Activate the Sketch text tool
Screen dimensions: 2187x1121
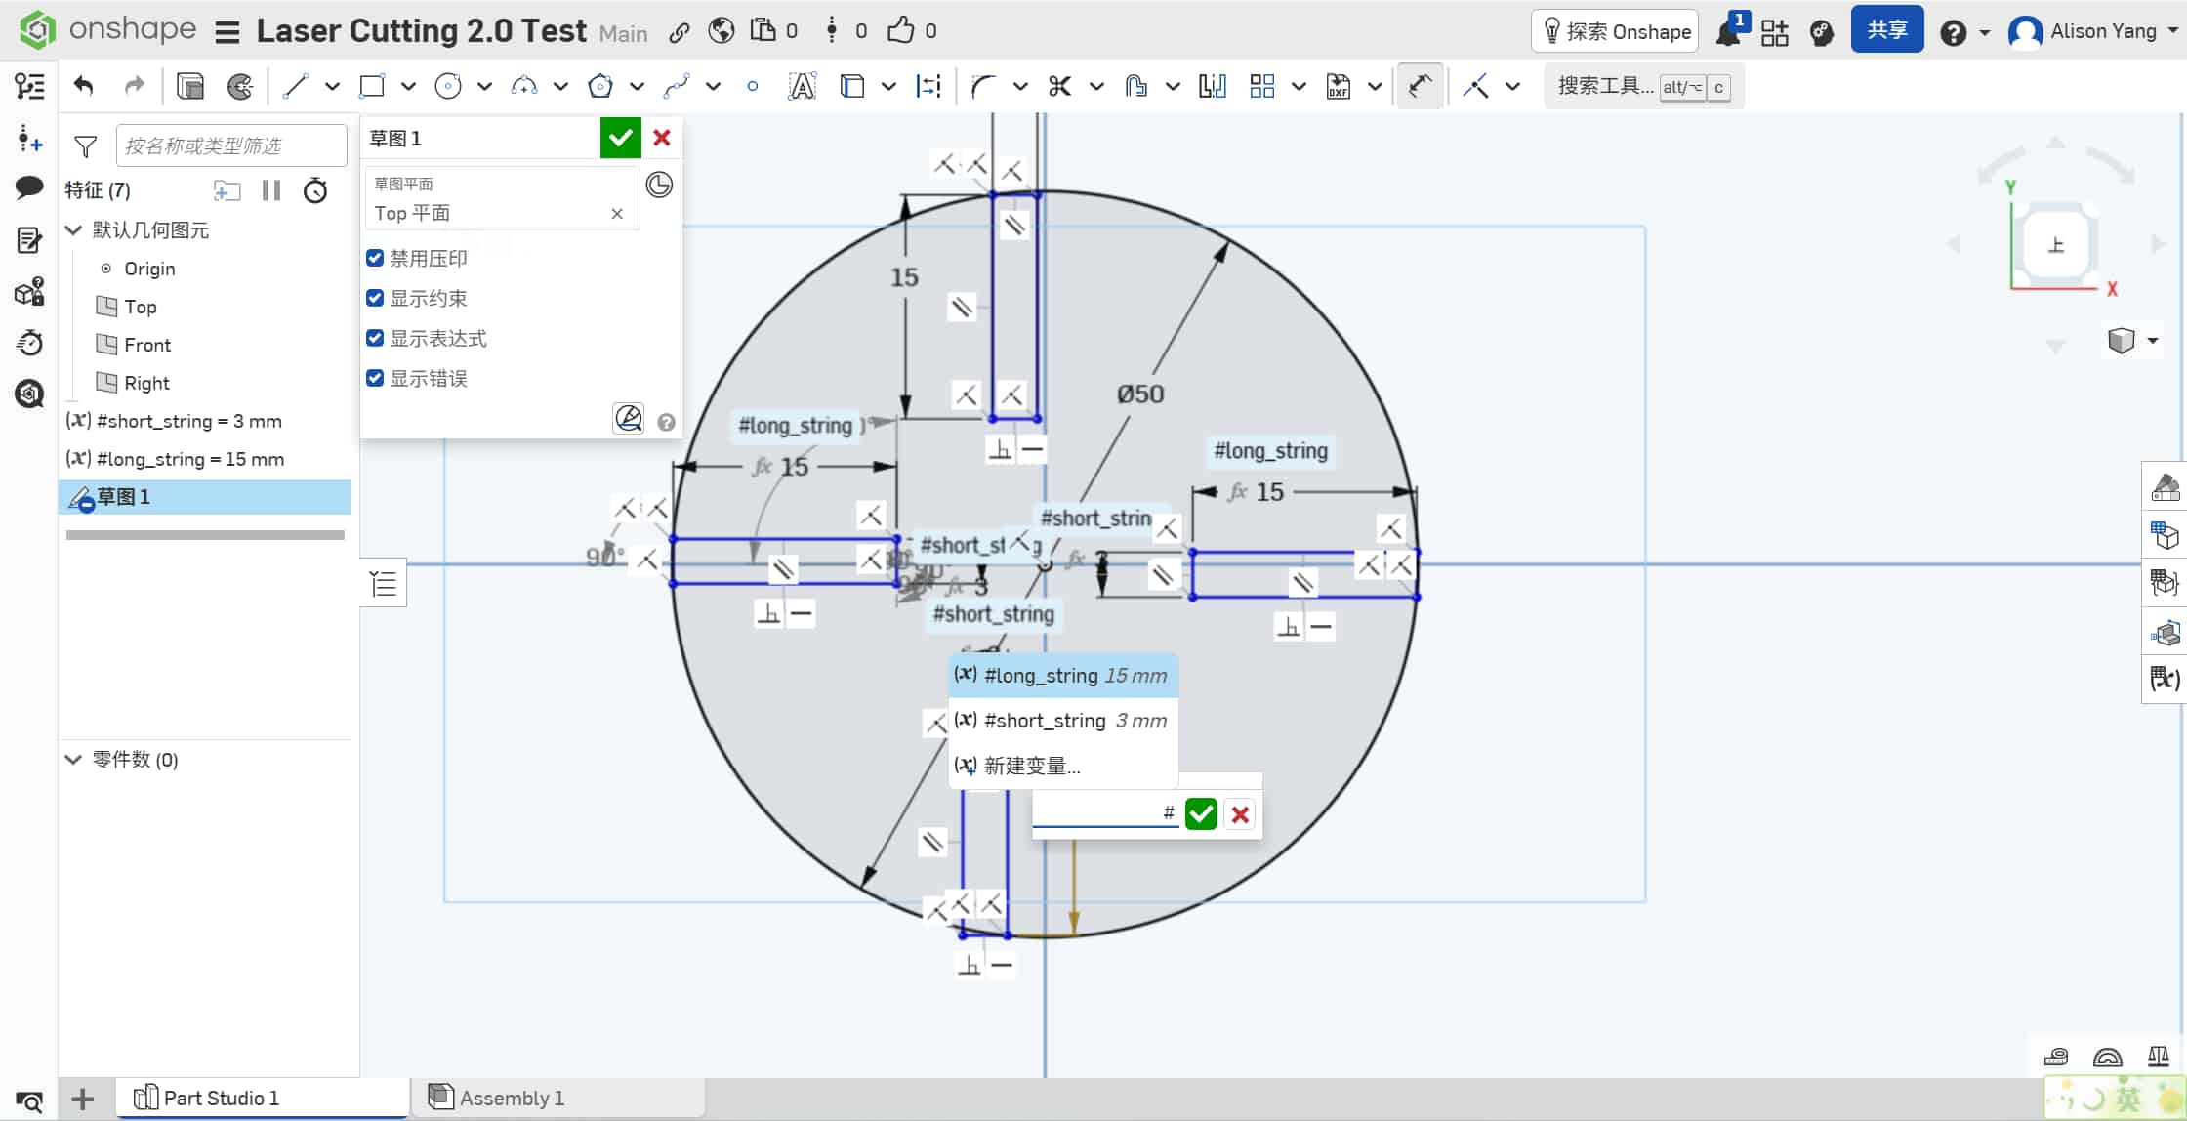coord(802,86)
